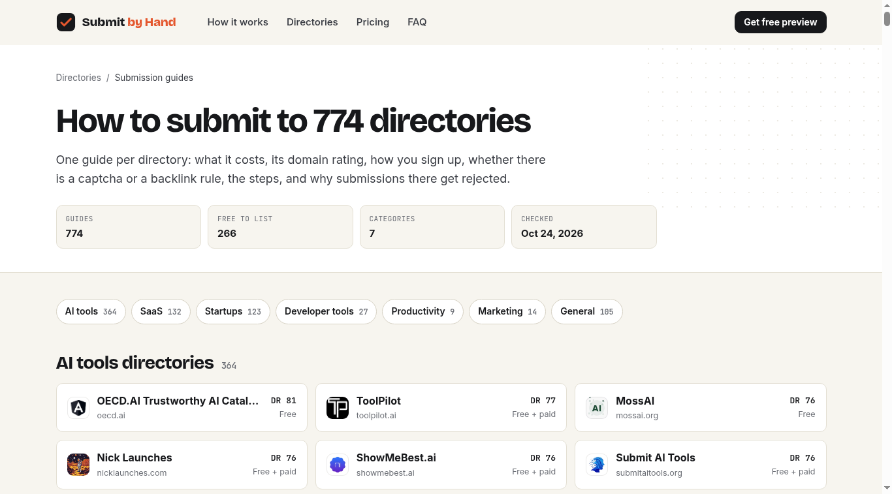Open the How it works page
This screenshot has height=494, width=892.
point(238,22)
